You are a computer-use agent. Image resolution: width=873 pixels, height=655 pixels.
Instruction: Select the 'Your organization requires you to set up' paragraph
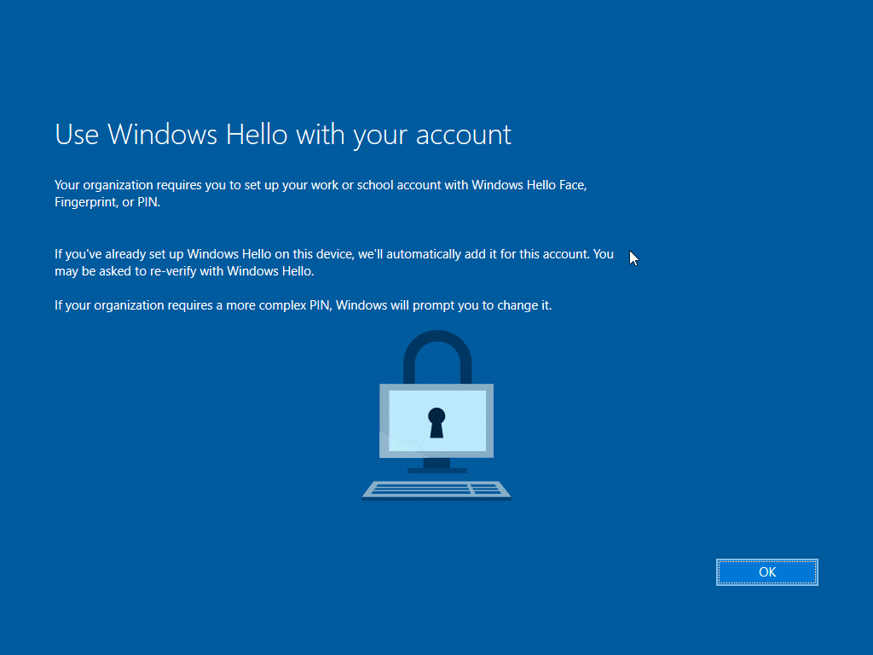pos(321,194)
